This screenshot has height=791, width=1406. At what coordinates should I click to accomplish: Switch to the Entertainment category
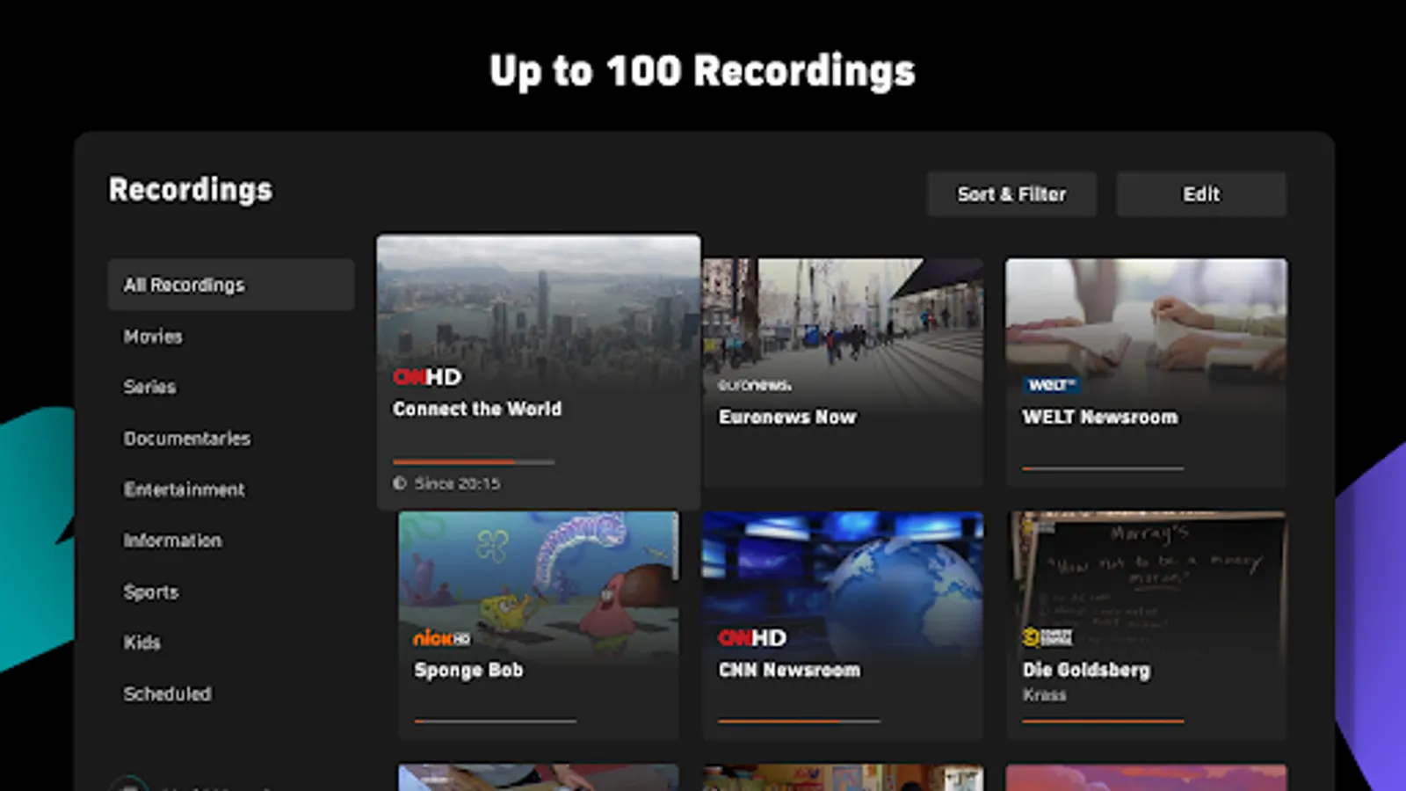coord(185,490)
